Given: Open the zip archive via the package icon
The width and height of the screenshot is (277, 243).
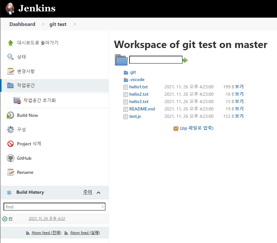Looking at the screenshot, I should click(176, 128).
